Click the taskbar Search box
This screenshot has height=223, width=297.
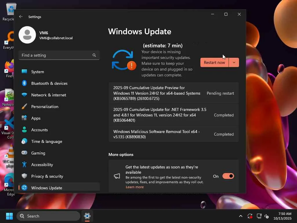(x=48, y=216)
